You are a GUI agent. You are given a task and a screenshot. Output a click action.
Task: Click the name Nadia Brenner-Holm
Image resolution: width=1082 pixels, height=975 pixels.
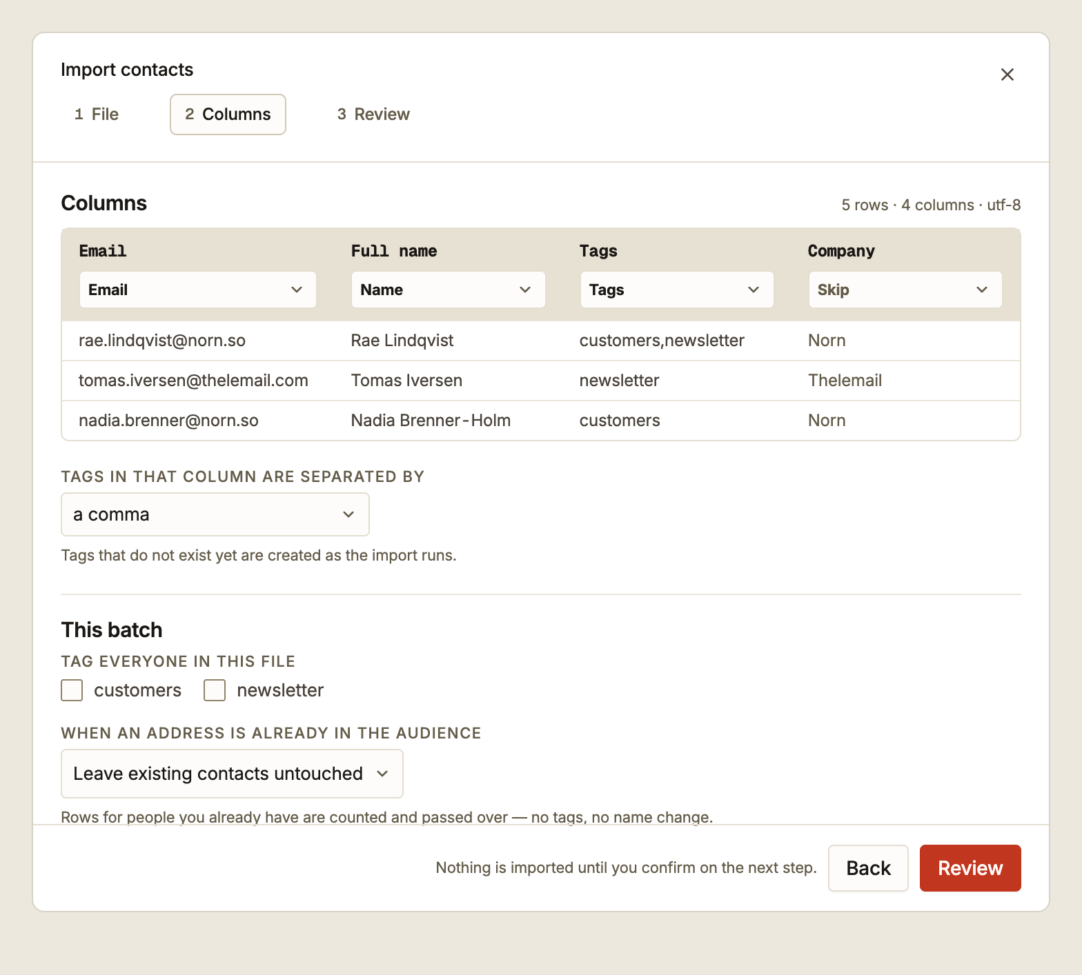coord(431,421)
